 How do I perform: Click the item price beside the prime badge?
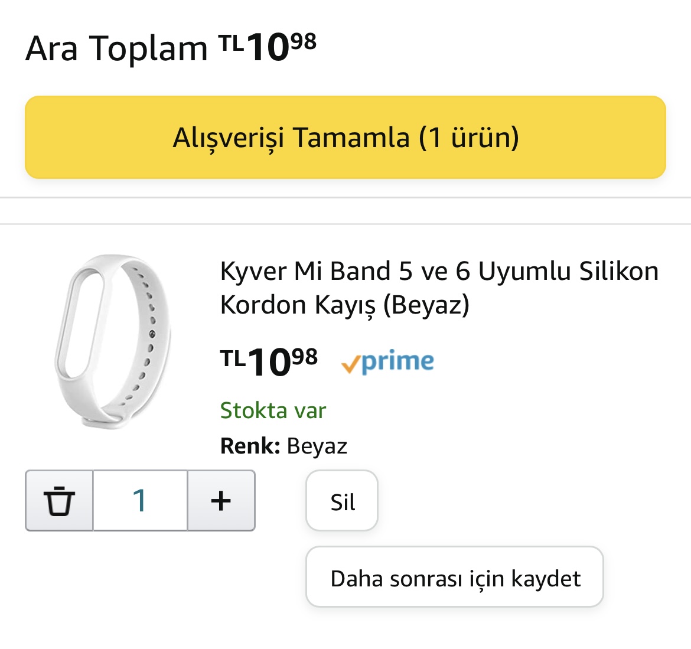269,361
